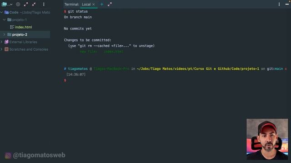Click the Scratches and Consoles icon
Viewport: 291px width, 163px height.
coord(6,49)
